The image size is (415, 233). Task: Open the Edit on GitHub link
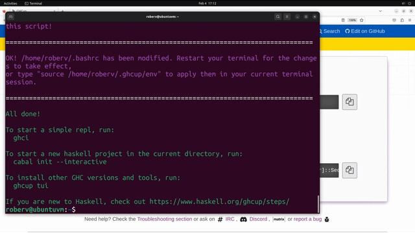coord(365,31)
